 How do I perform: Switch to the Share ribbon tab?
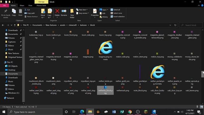(x=22, y=5)
